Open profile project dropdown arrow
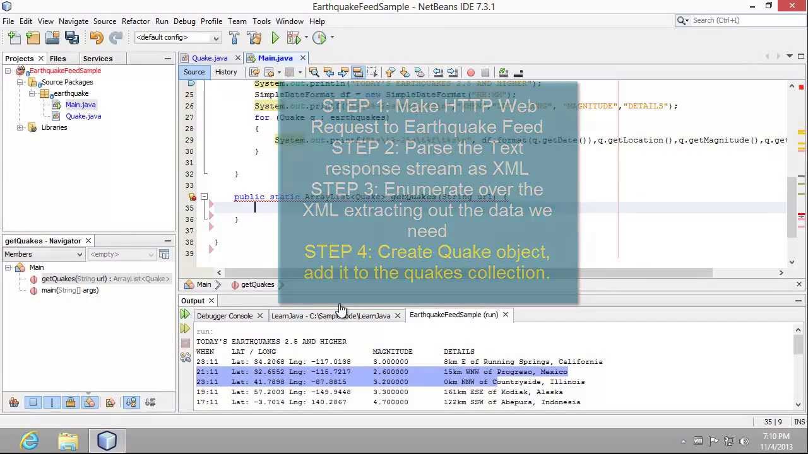Image resolution: width=808 pixels, height=454 pixels. (x=331, y=38)
